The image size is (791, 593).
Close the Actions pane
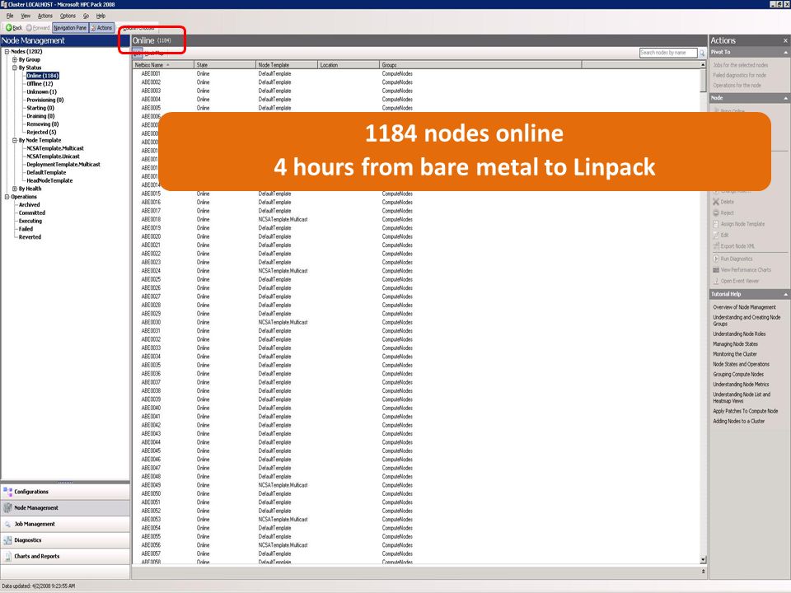[x=785, y=40]
